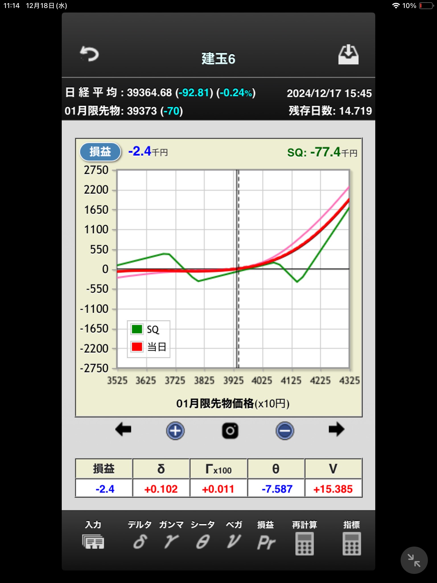The image size is (437, 583).
Task: Switch to the シータ theta graph
Action: pos(203,537)
